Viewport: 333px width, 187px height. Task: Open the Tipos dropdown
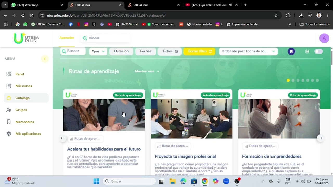tap(98, 51)
